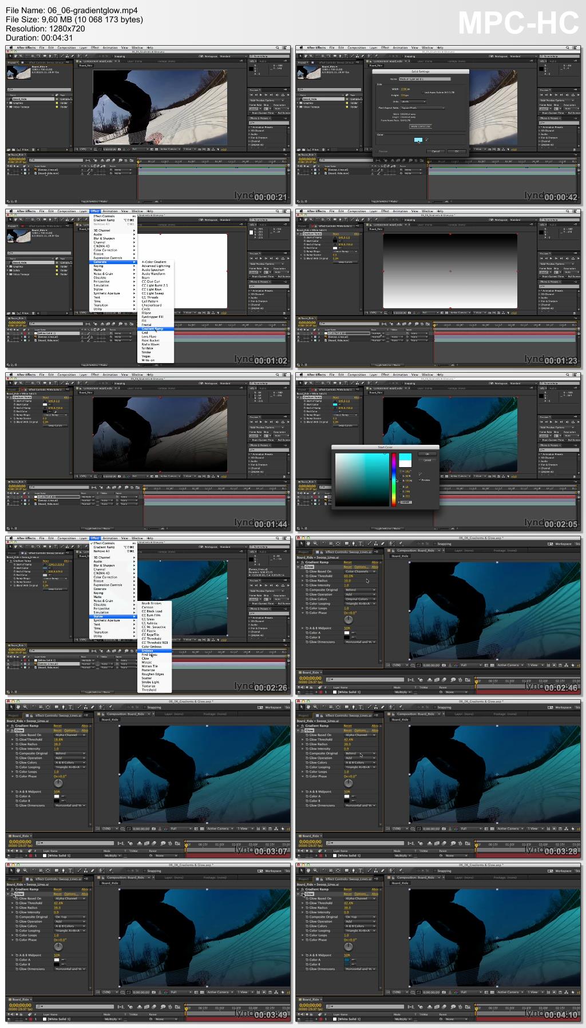Image resolution: width=586 pixels, height=1028 pixels.
Task: Select the Composition: Board_Ride tab in the 00:02:46 frame
Action: click(415, 551)
